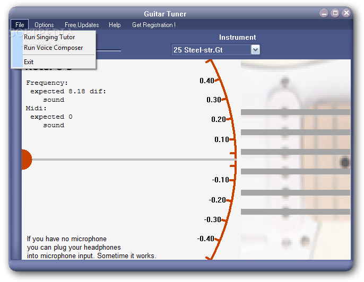Select the fifth guitar string from top
This screenshot has width=364, height=282.
296,192
